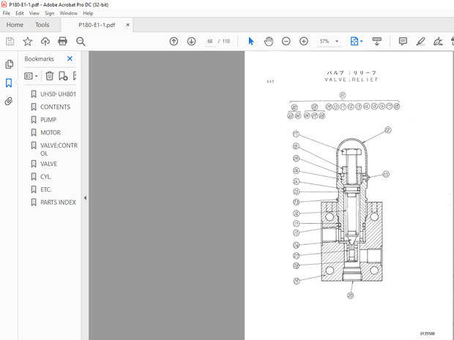Open the Sign document pen tool
The height and width of the screenshot is (340, 454).
[438, 42]
